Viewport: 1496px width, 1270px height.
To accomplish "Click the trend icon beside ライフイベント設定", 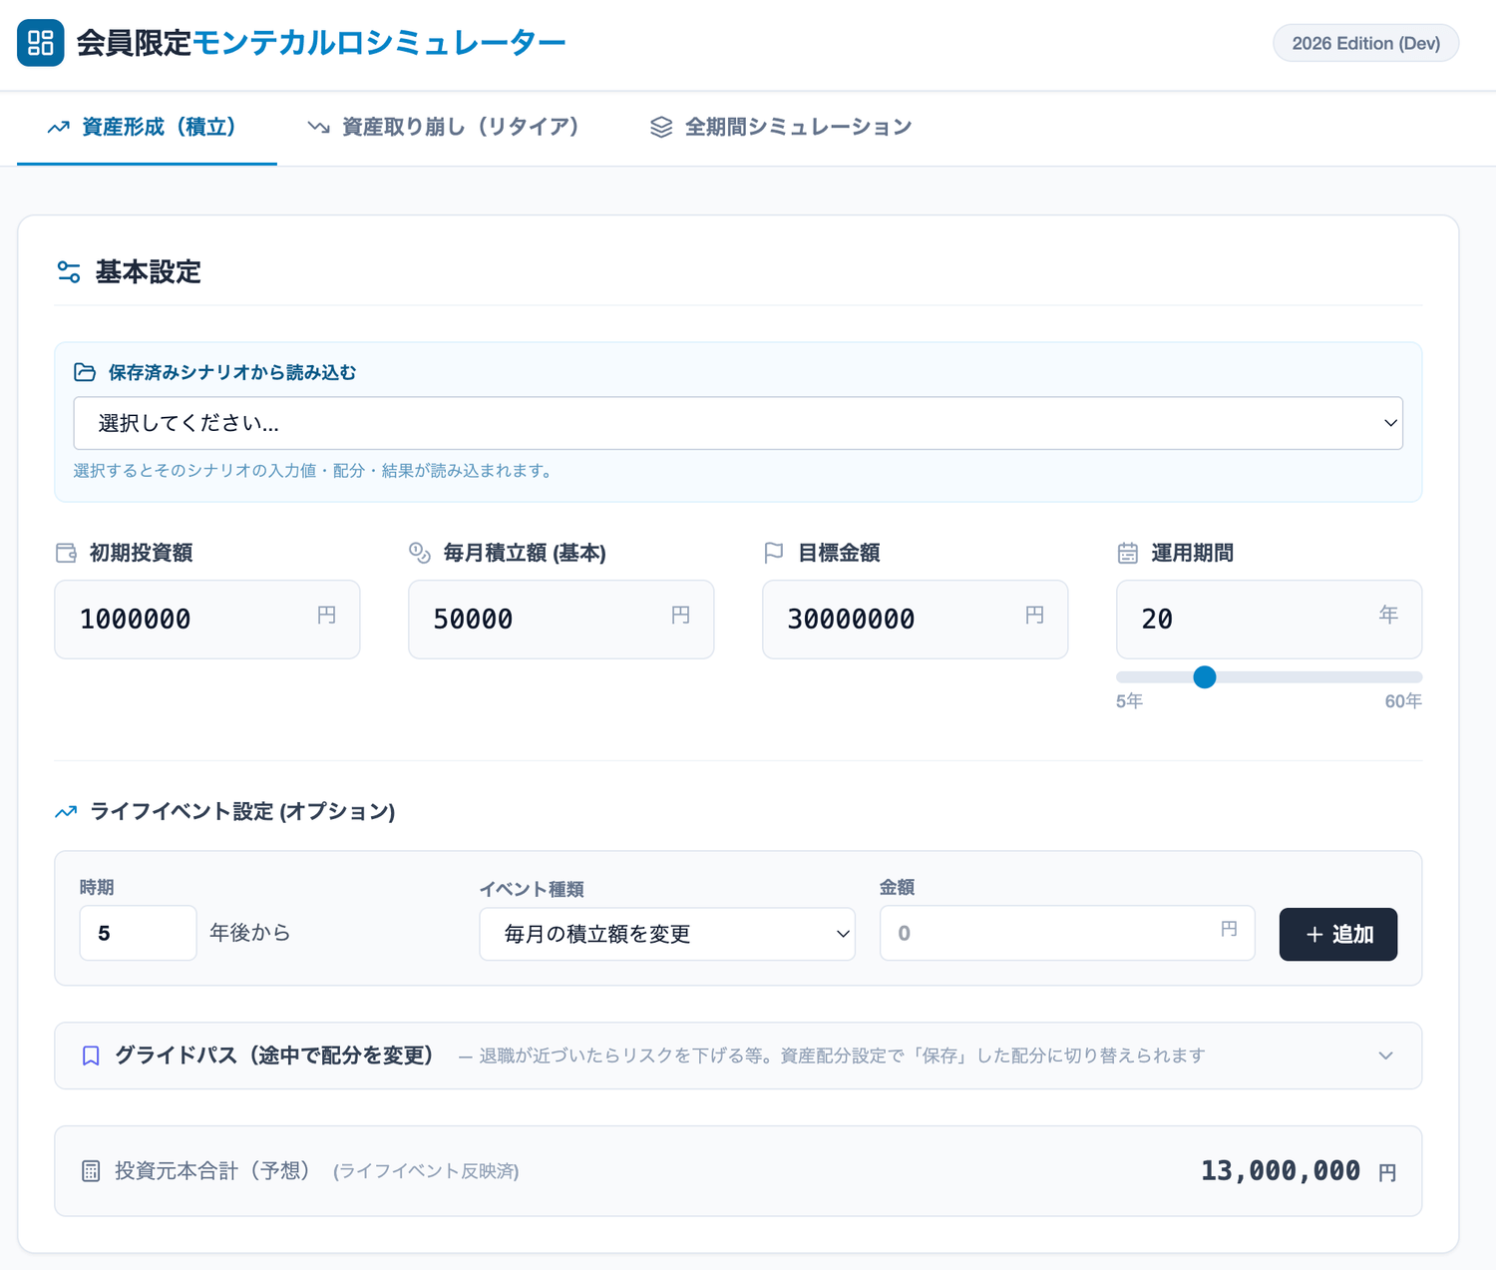I will (x=66, y=812).
